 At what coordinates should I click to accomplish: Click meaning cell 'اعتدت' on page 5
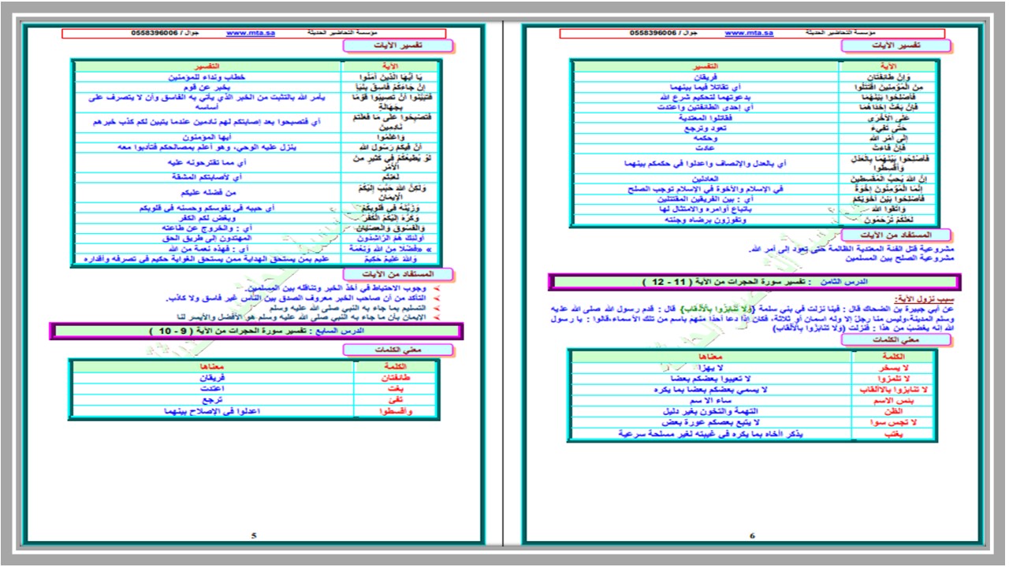click(x=213, y=388)
